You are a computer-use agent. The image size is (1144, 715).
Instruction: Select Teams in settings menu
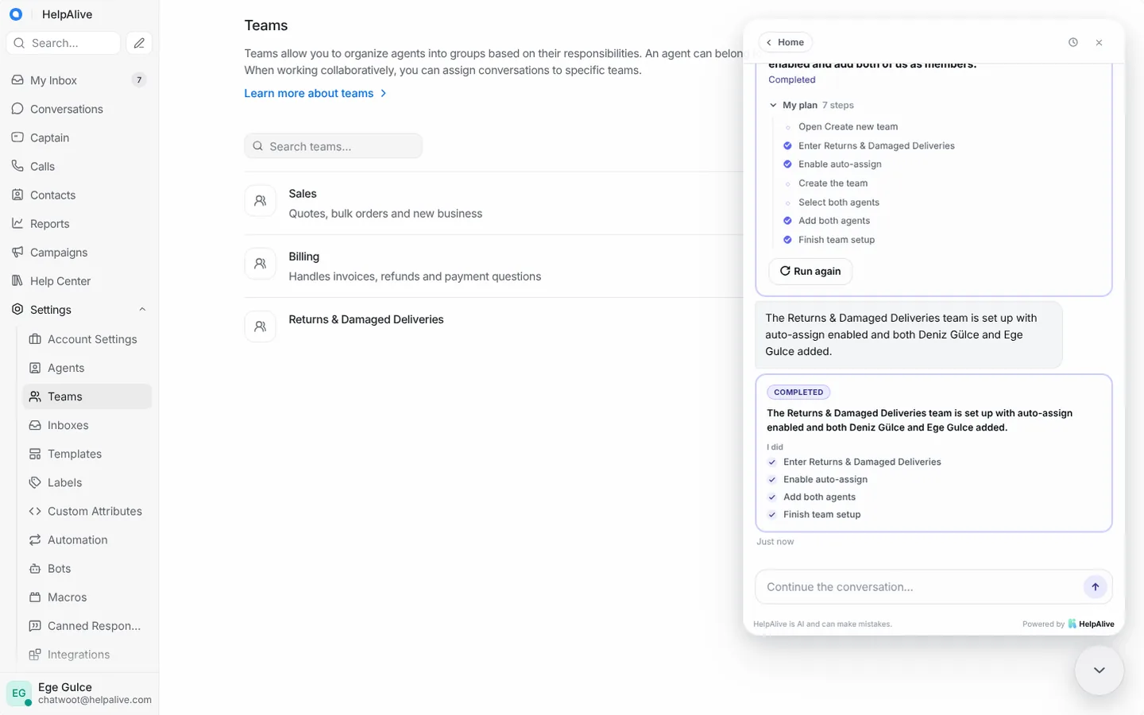[87, 396]
